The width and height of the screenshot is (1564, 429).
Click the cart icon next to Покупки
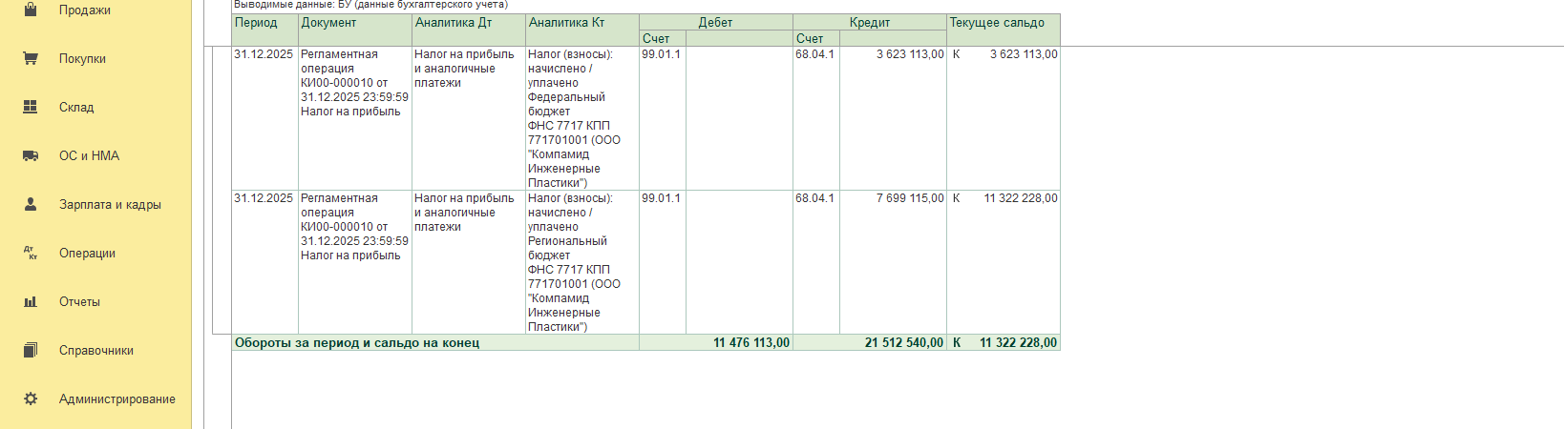(x=31, y=58)
